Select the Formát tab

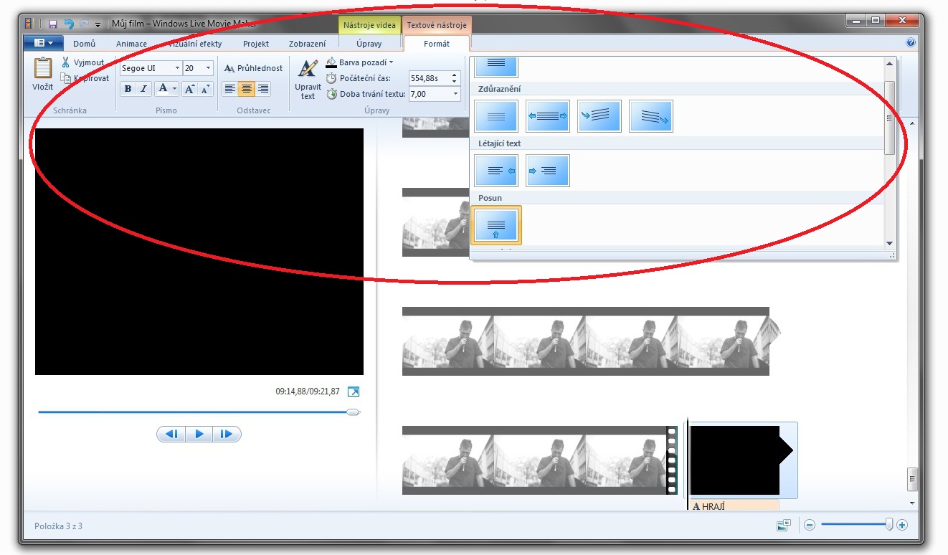tap(437, 44)
